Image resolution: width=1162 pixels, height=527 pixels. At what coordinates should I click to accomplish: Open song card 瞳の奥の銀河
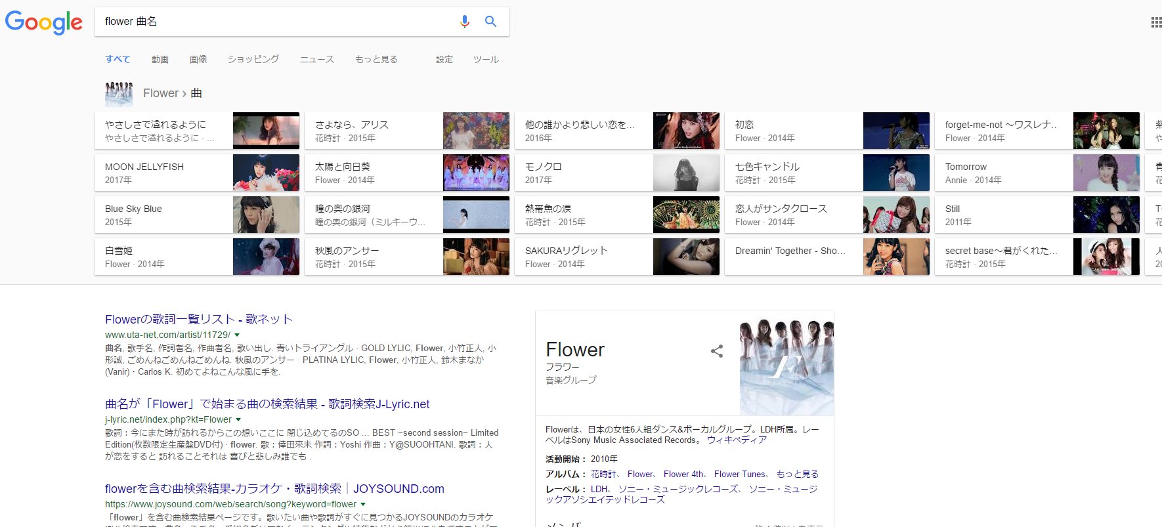pos(407,215)
